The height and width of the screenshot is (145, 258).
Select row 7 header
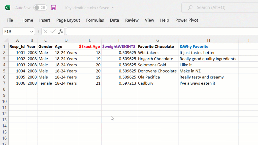[x=4, y=83]
